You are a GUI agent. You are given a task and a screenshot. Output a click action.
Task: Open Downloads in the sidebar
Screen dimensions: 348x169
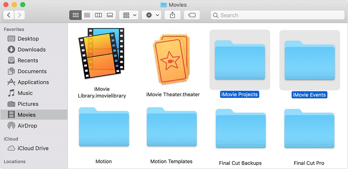34,49
